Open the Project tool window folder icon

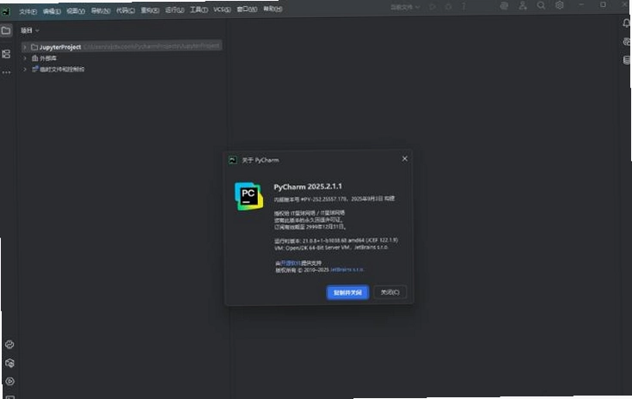pyautogui.click(x=6, y=31)
